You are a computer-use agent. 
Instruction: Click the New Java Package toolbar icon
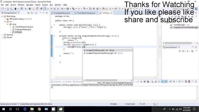pos(94,9)
